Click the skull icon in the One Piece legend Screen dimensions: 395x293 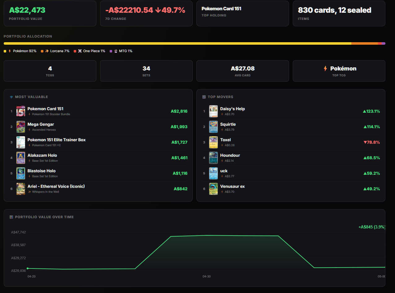[x=80, y=51]
